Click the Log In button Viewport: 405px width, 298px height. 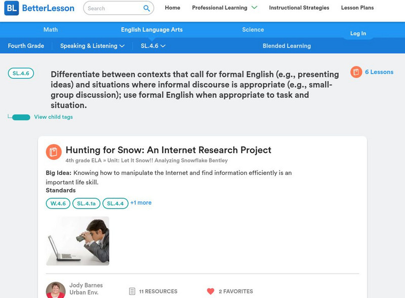pos(358,33)
